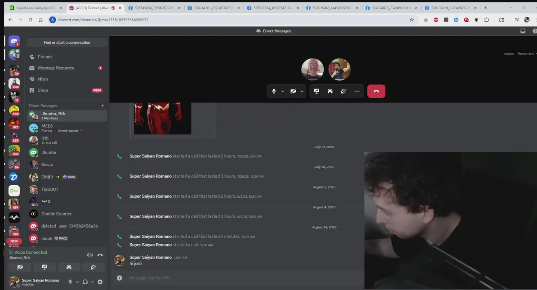This screenshot has width=537, height=290.
Task: Share screen from voice panel
Action: pyautogui.click(x=44, y=267)
